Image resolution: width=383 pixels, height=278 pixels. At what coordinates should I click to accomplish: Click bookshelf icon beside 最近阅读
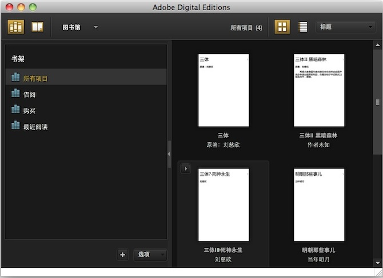[x=15, y=125]
